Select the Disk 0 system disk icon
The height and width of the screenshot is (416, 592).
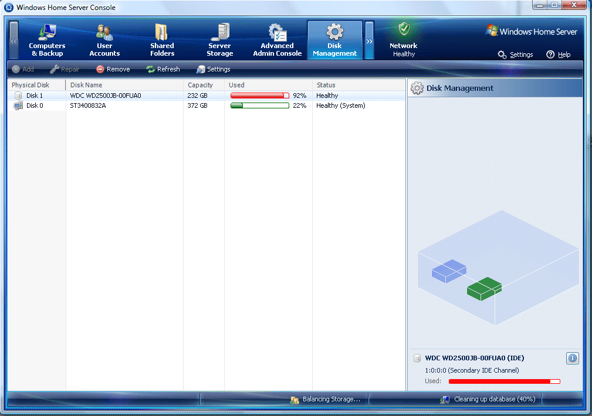point(18,106)
